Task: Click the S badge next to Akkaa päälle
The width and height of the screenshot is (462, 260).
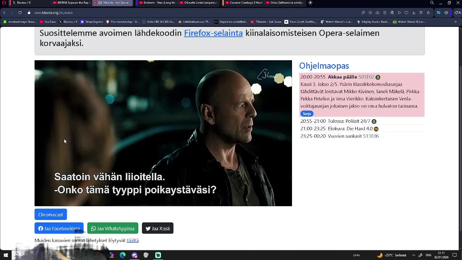Action: (378, 77)
